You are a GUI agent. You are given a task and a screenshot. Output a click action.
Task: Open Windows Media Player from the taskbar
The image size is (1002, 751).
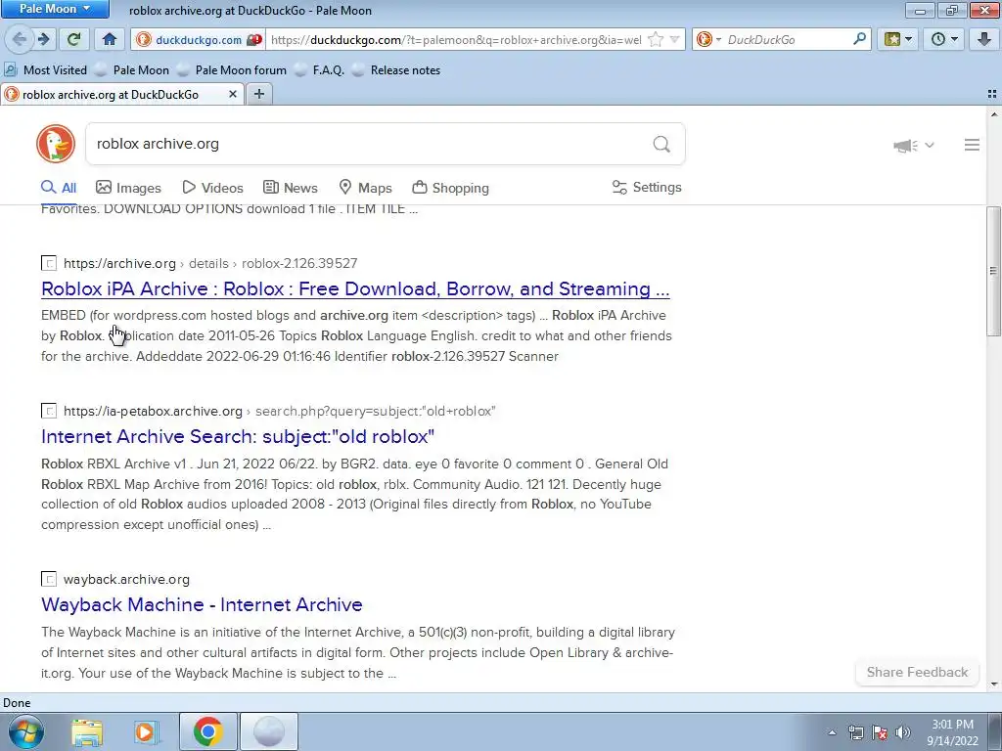[x=147, y=731]
